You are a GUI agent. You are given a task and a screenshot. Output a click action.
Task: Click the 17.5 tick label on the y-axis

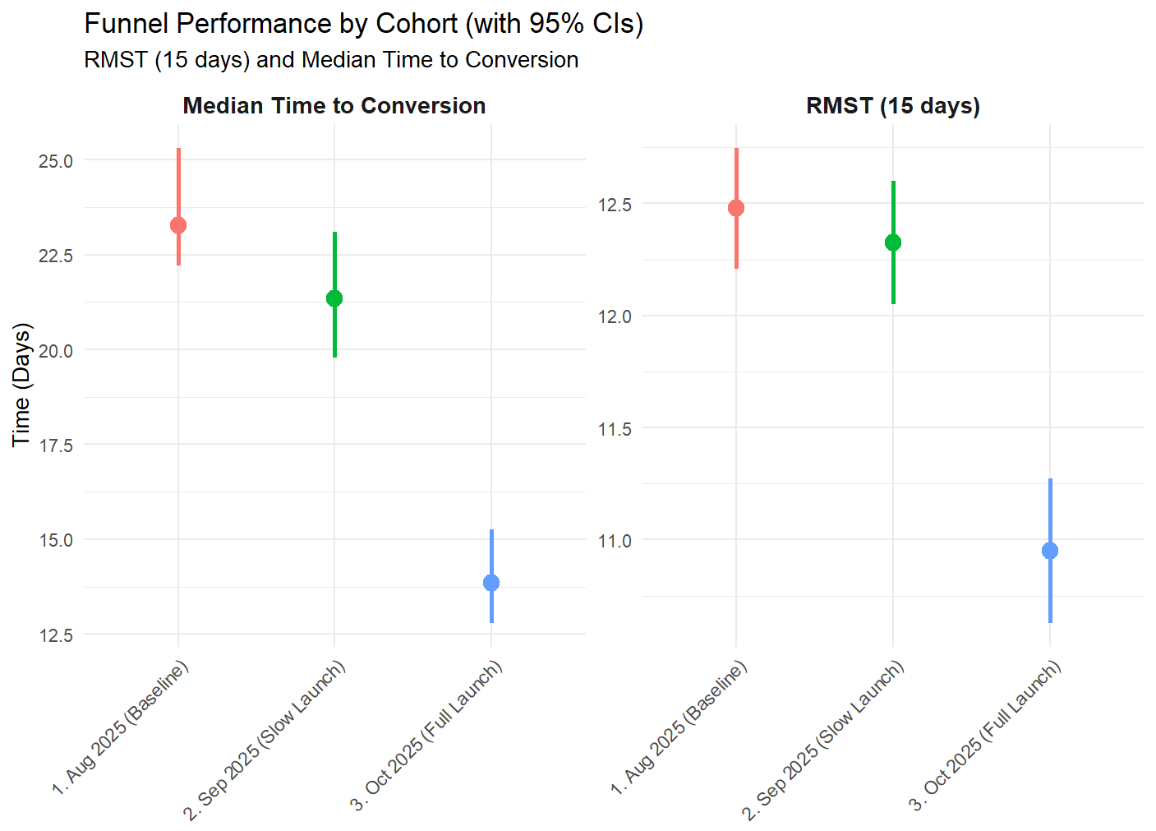click(56, 446)
